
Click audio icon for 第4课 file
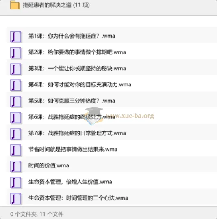click(16, 85)
